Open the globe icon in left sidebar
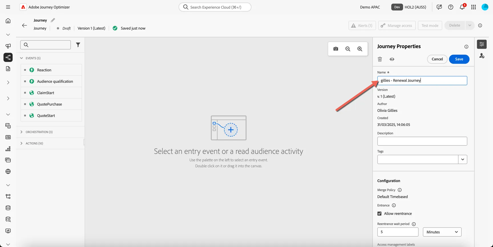The width and height of the screenshot is (493, 247). tap(8, 171)
